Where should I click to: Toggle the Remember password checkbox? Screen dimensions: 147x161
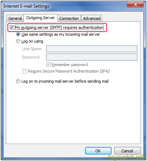point(48,65)
